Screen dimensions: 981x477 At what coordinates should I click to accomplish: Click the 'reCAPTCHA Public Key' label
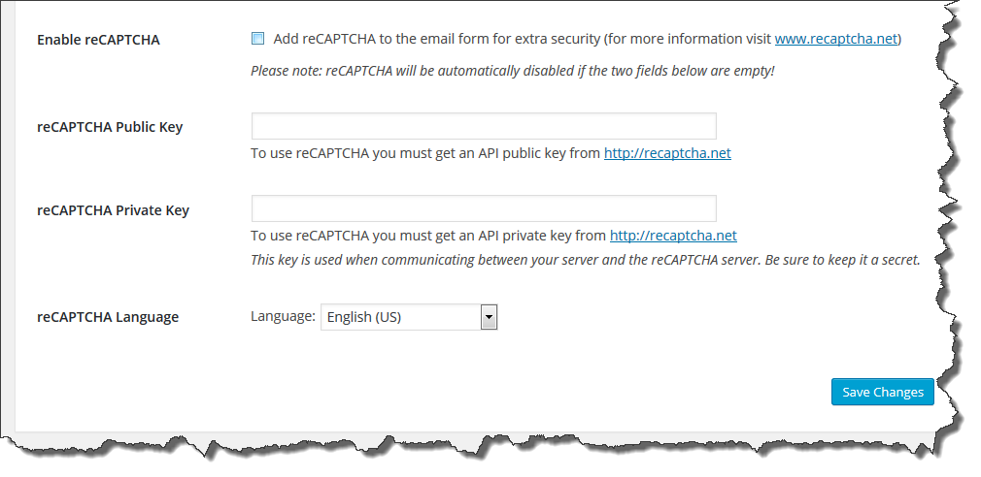point(110,127)
